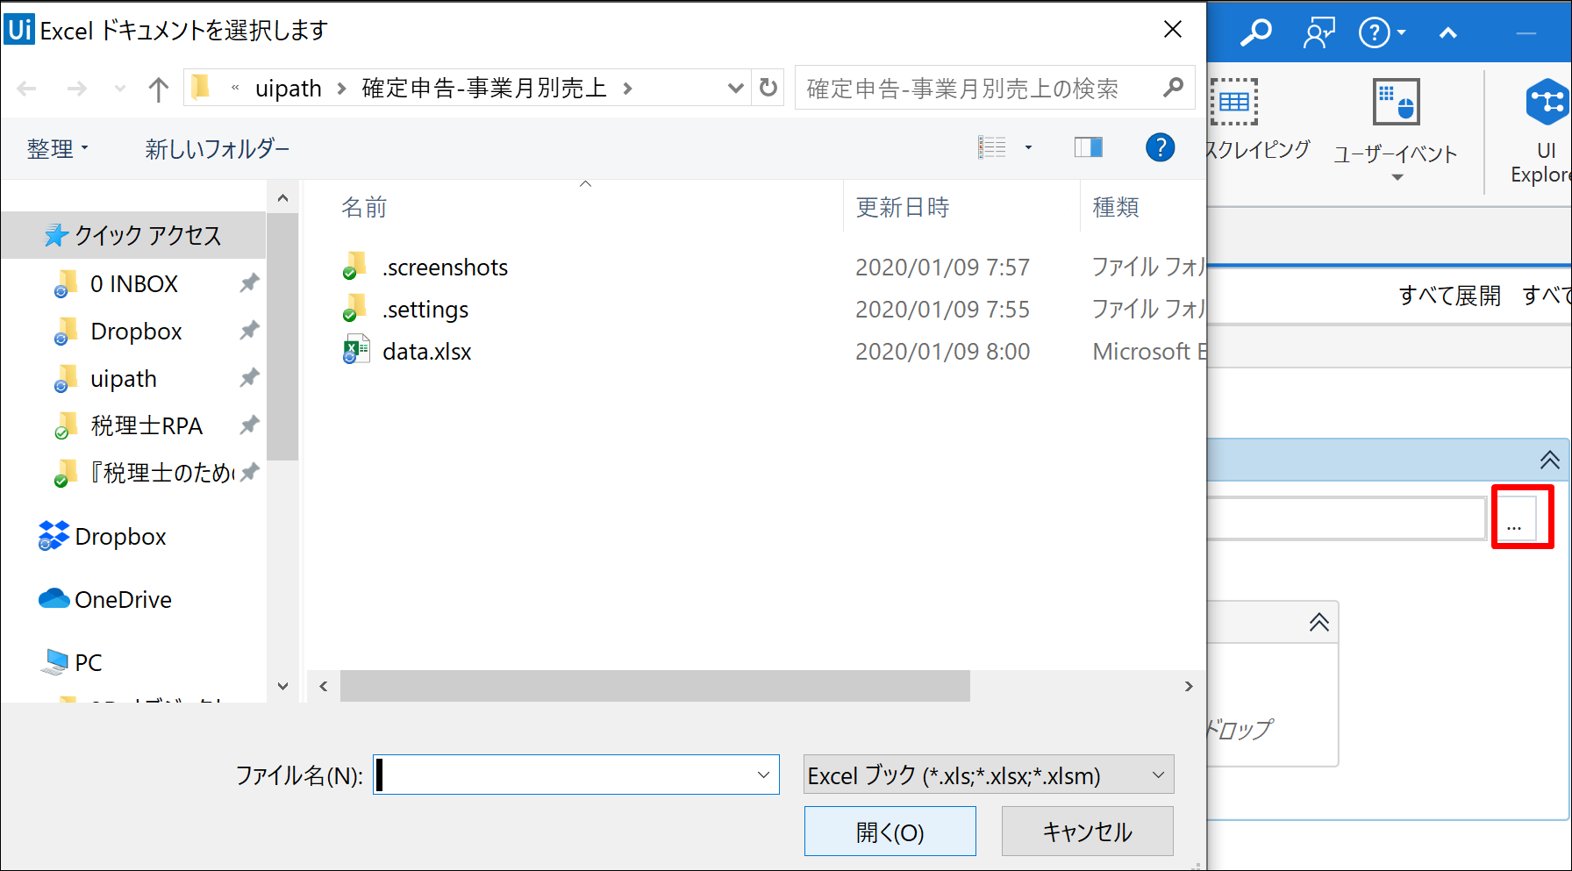Viewport: 1572px width, 871px height.
Task: Refresh the folder view
Action: tap(768, 88)
